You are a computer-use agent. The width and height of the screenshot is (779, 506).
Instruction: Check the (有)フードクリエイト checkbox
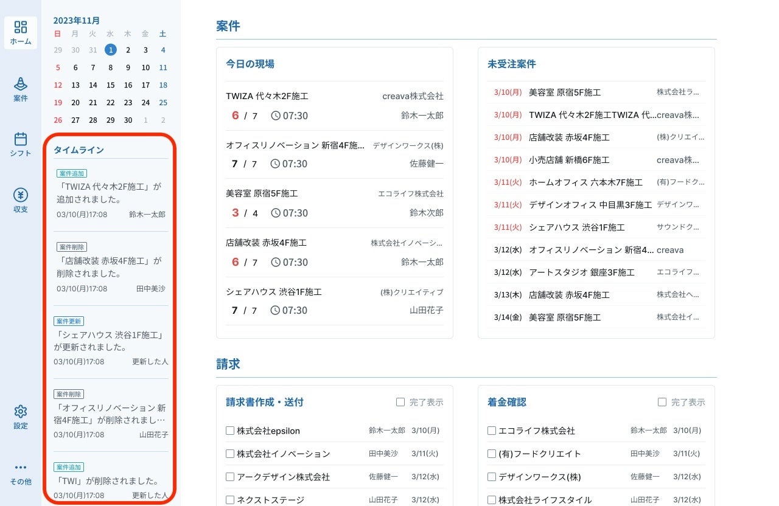[x=492, y=454]
